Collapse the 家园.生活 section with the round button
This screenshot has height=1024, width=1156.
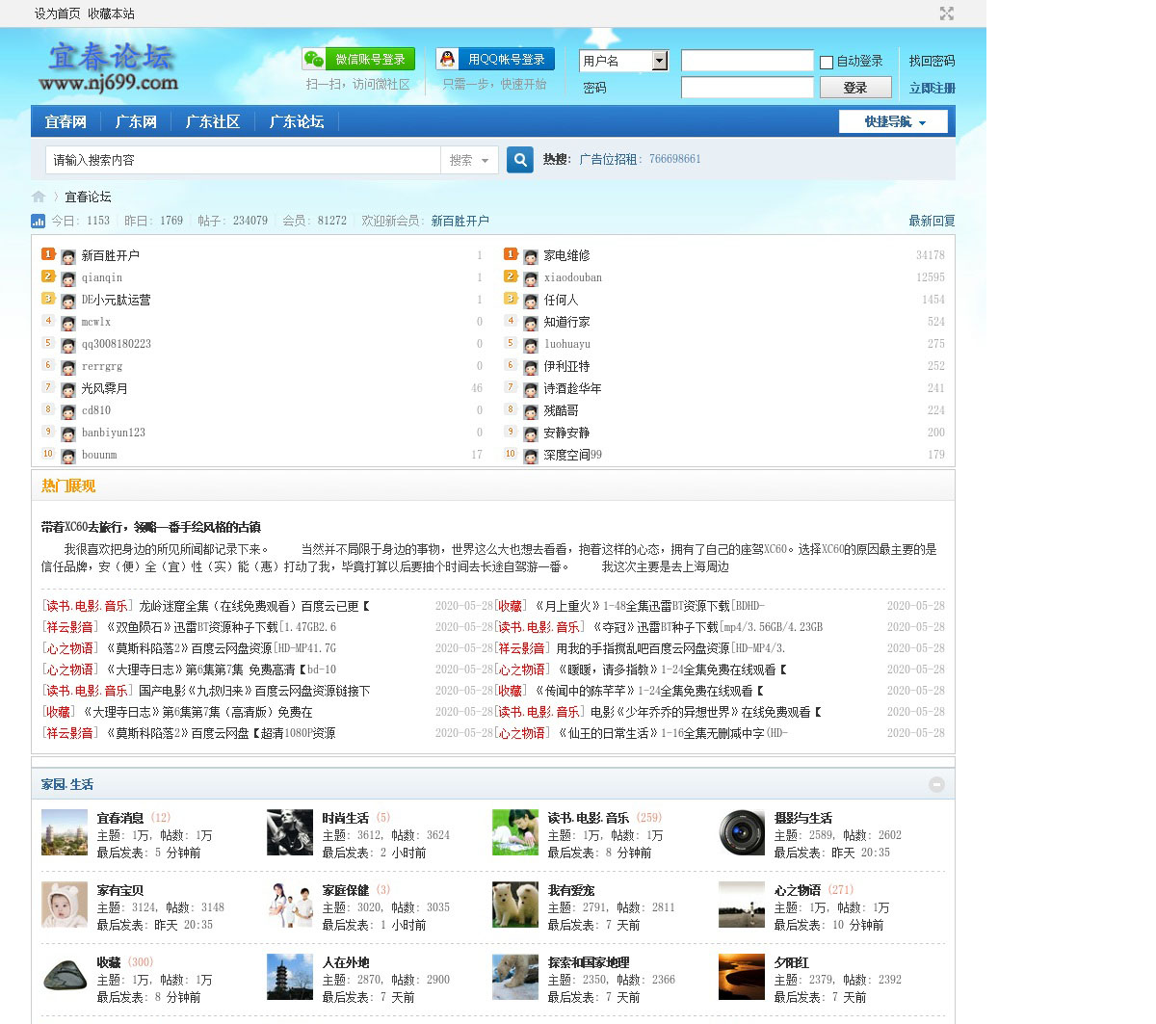coord(936,784)
